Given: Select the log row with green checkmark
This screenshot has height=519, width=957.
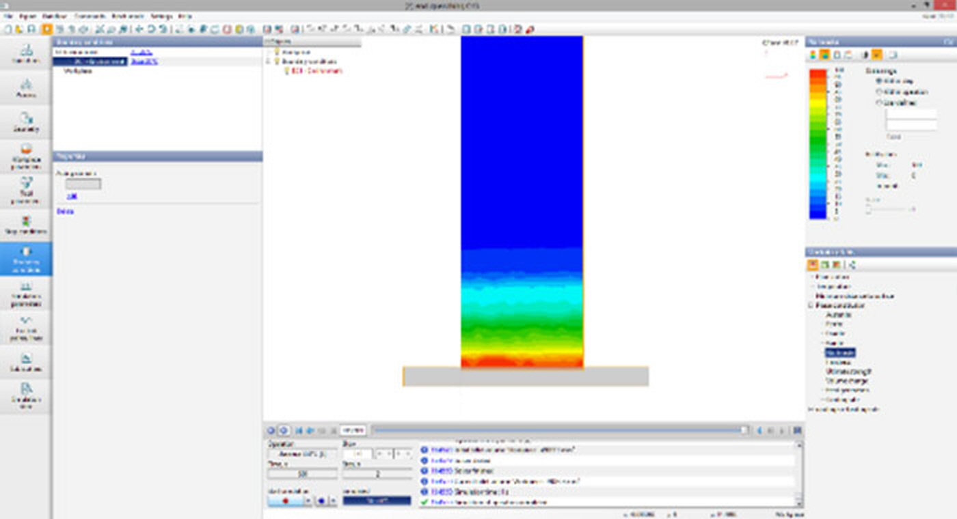Looking at the screenshot, I should coord(607,502).
